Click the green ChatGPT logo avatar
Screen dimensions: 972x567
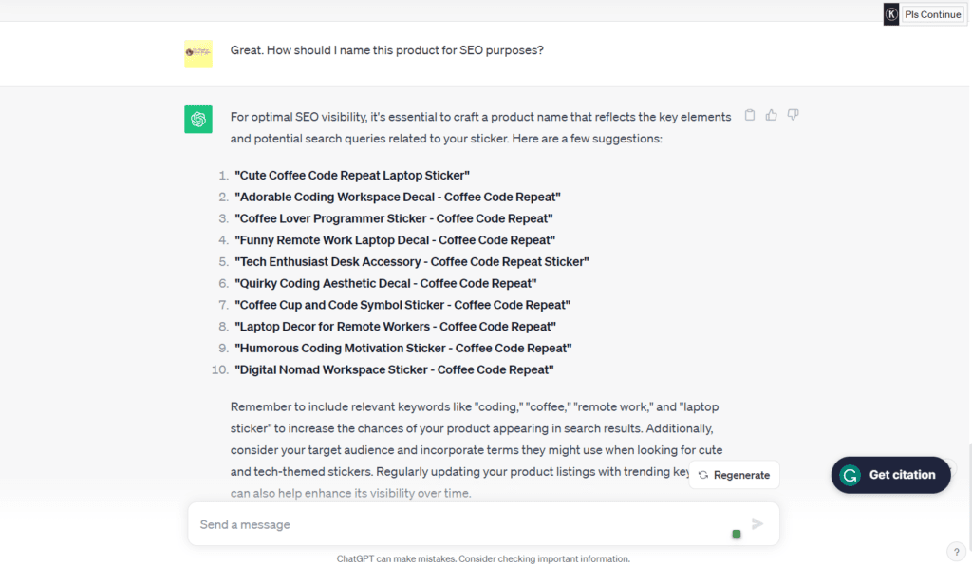click(198, 120)
